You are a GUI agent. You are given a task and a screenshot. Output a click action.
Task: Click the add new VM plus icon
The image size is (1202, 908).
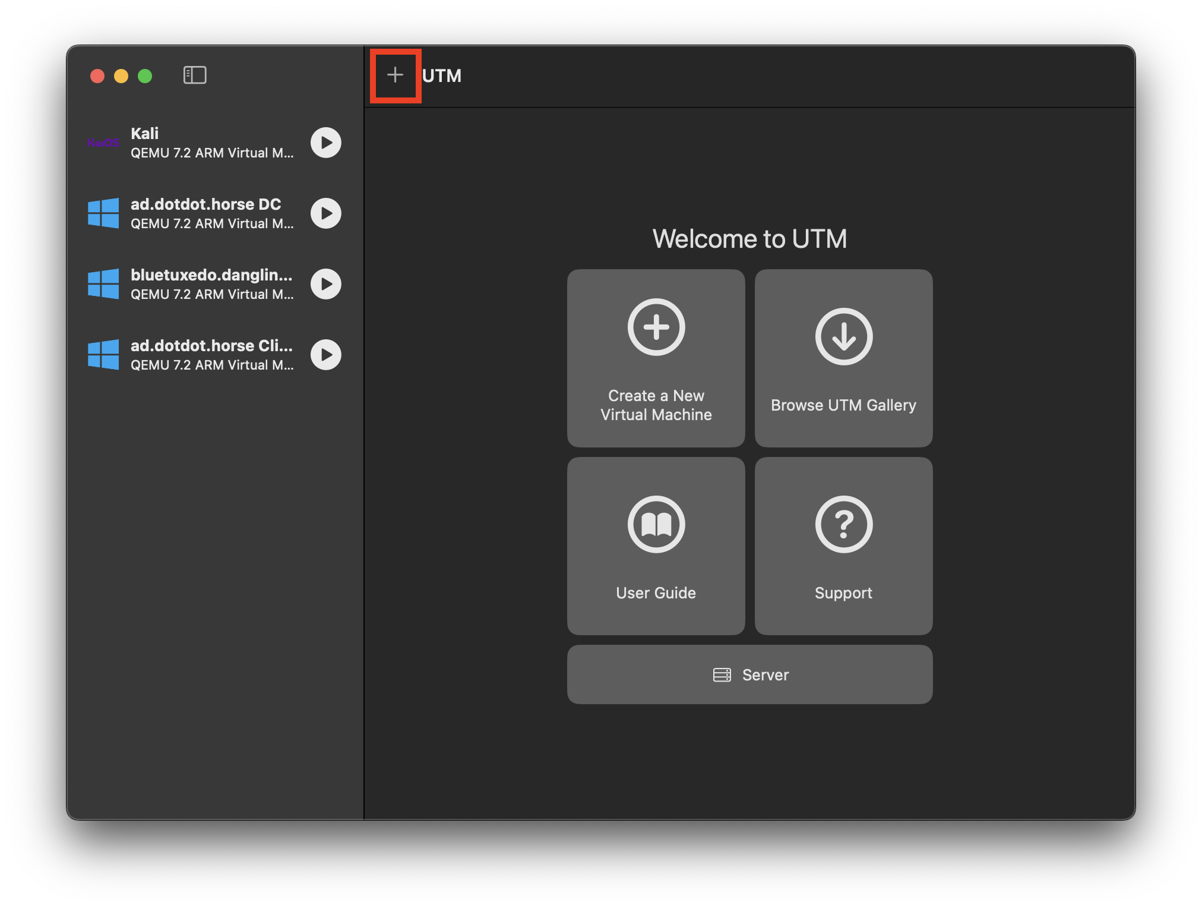click(x=395, y=75)
